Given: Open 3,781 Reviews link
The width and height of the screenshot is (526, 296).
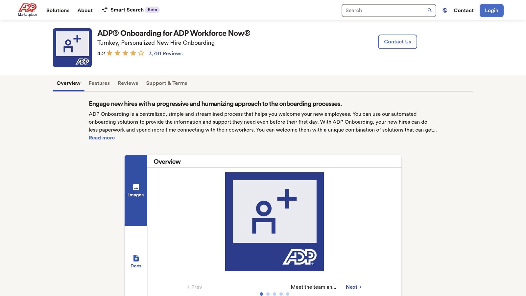Looking at the screenshot, I should click(165, 53).
